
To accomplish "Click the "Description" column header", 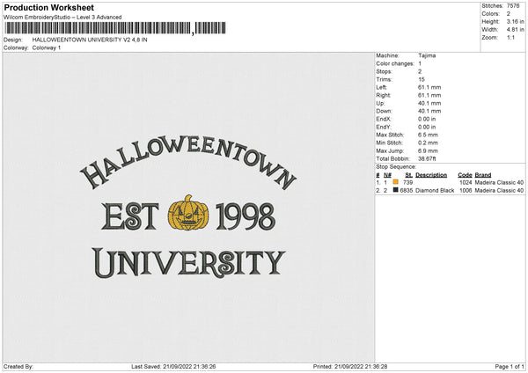I will (431, 175).
